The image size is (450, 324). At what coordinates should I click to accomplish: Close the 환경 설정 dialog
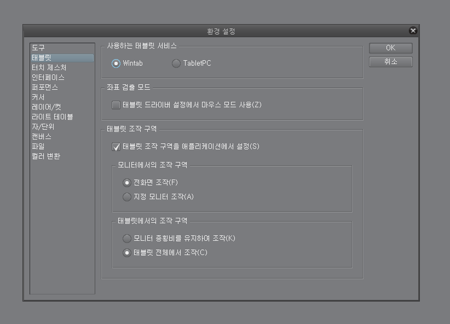point(413,31)
